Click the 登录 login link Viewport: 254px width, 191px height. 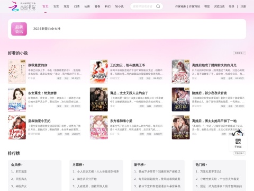click(x=232, y=6)
